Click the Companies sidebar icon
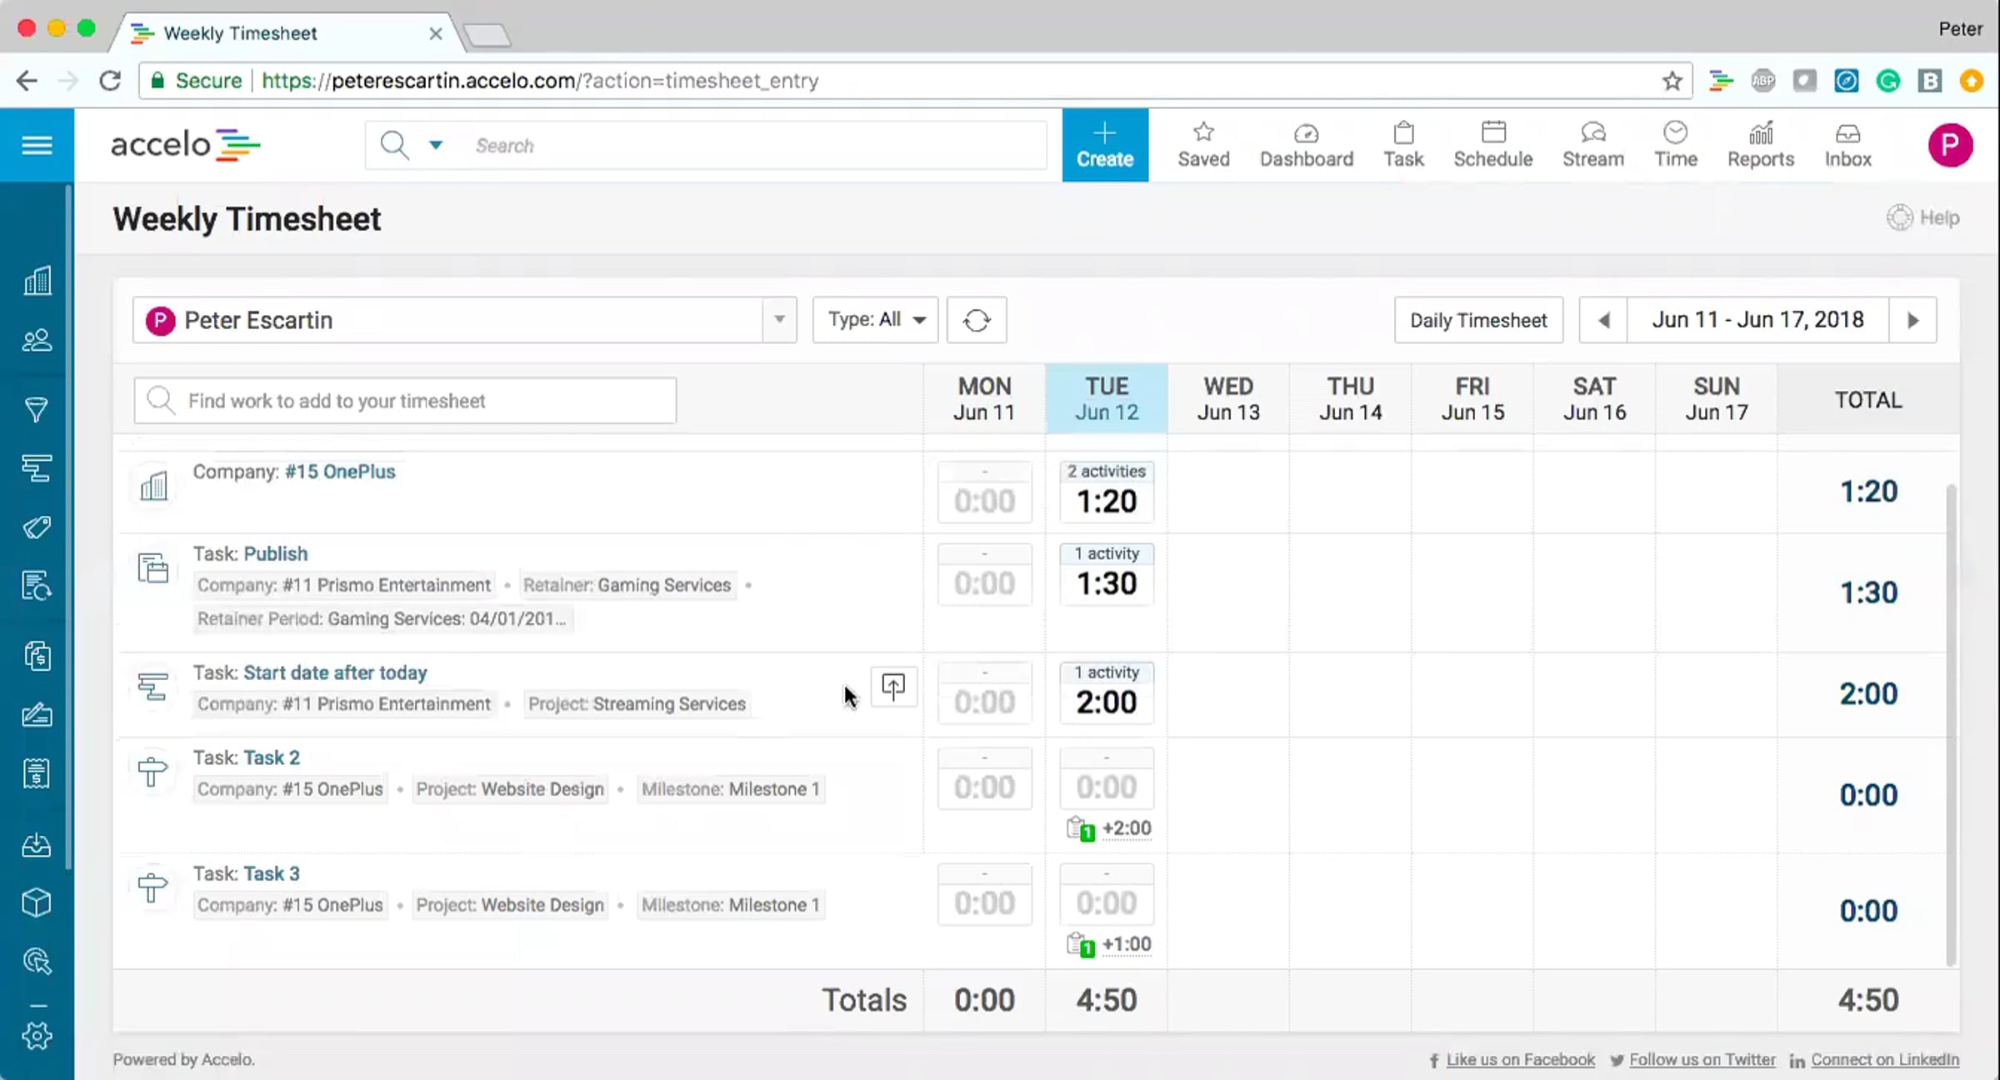The width and height of the screenshot is (2000, 1080). (x=37, y=281)
